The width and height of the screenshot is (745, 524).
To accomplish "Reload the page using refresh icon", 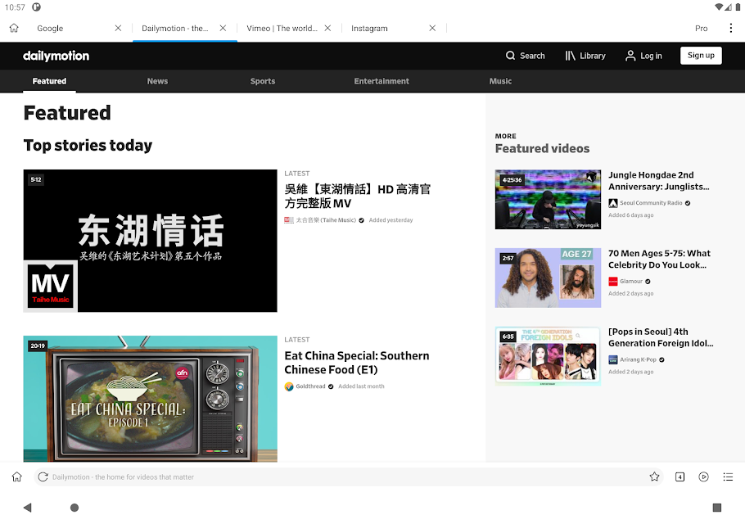I will click(x=43, y=477).
